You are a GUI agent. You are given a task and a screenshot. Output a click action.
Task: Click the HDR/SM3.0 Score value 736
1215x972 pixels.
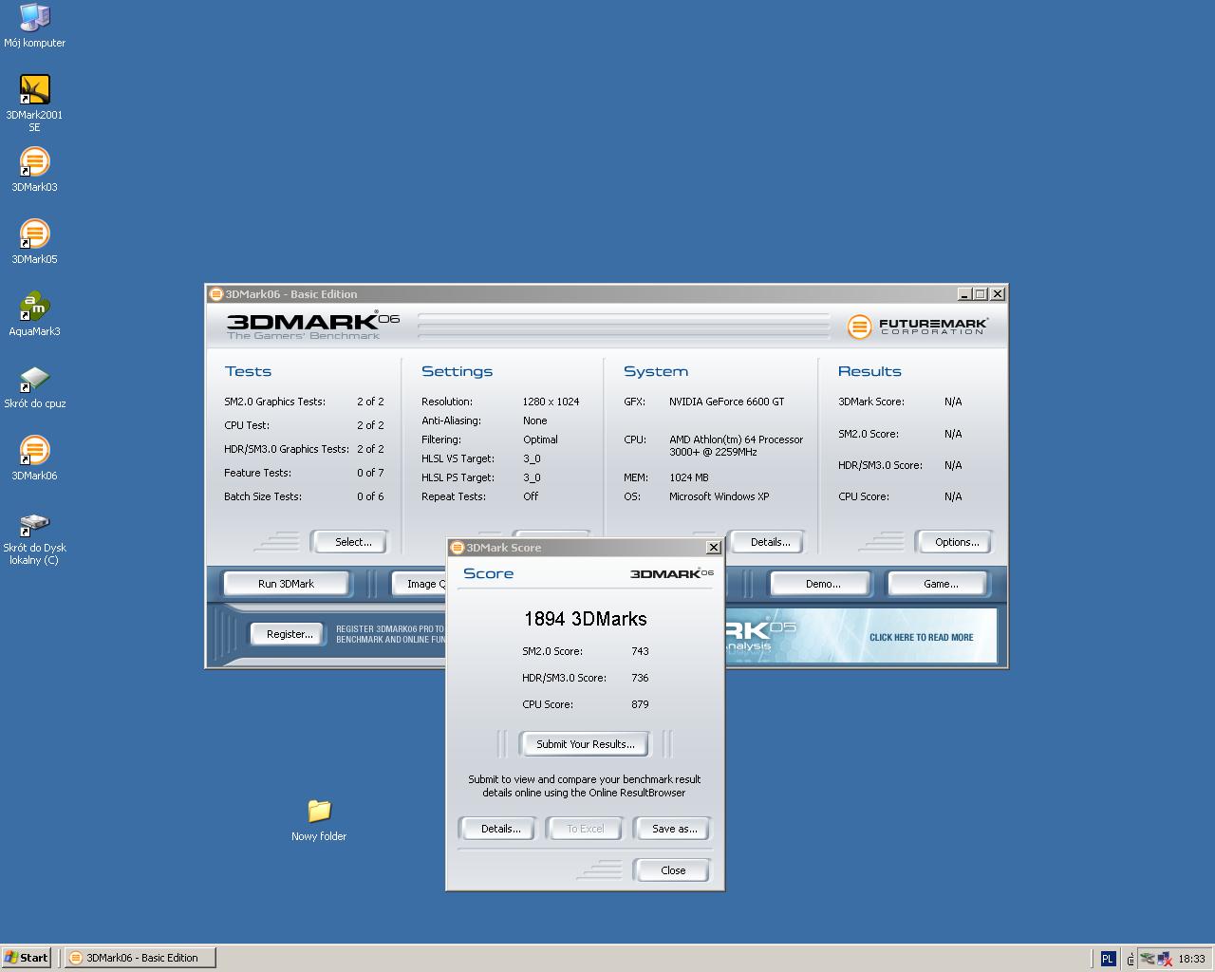[x=640, y=678]
